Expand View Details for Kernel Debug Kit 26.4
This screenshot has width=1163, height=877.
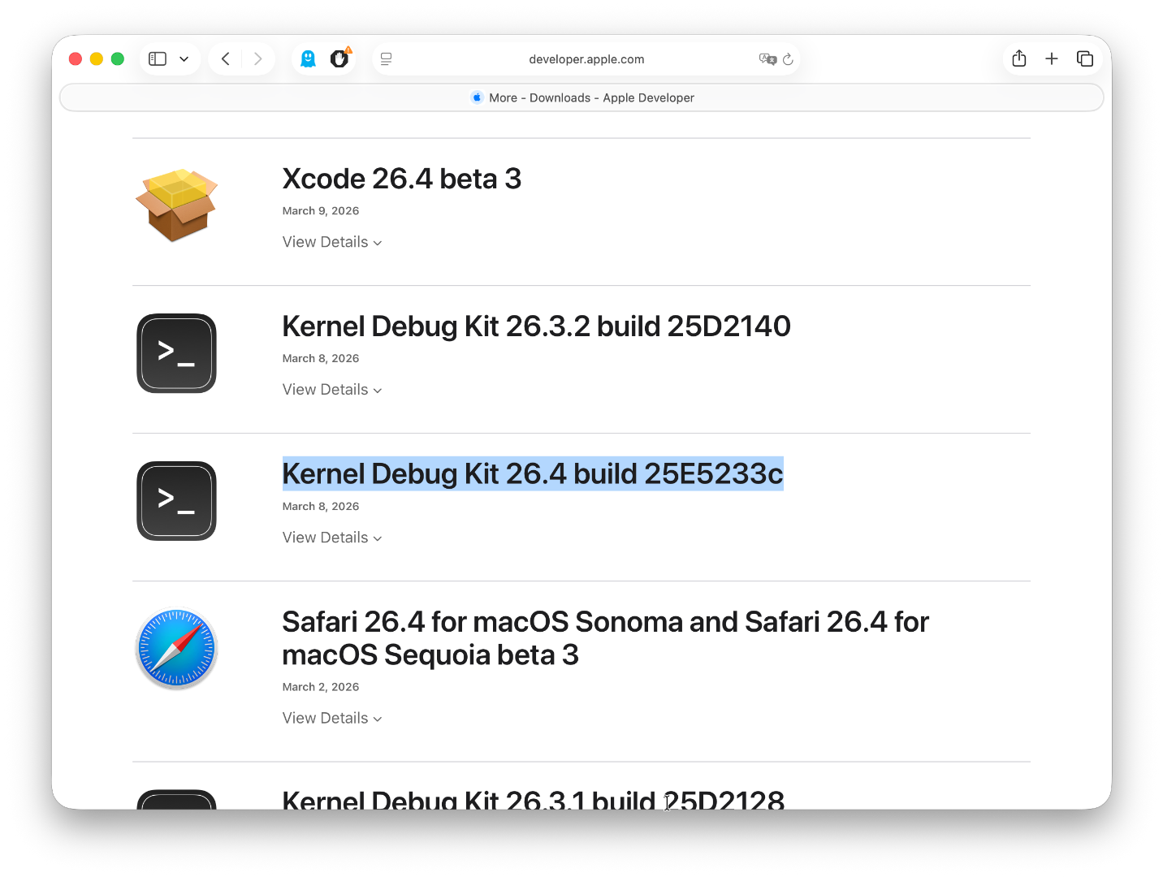click(x=332, y=538)
